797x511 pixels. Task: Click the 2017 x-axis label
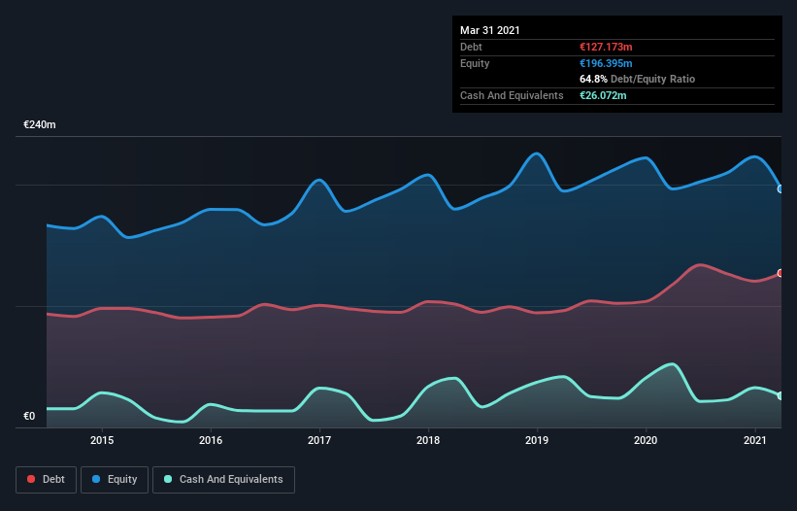tap(319, 440)
